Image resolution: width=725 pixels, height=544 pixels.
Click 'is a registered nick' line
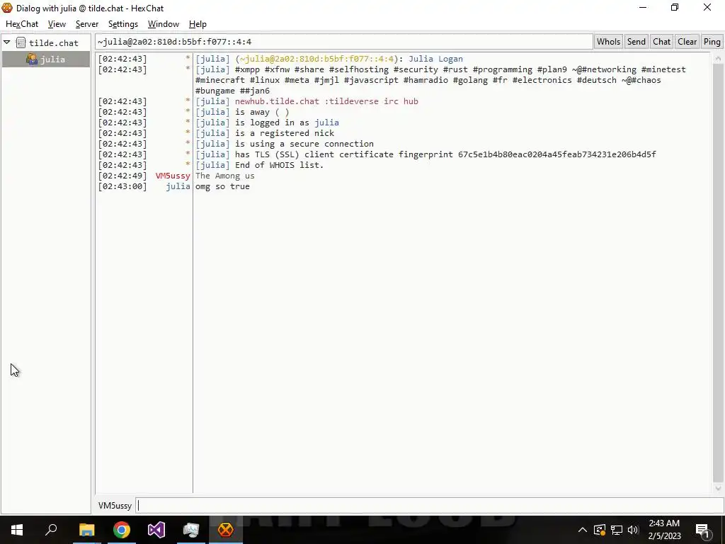pyautogui.click(x=285, y=133)
